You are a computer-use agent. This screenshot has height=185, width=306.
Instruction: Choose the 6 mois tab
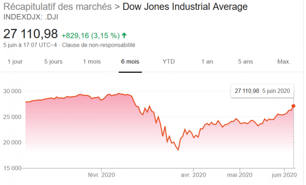tap(130, 62)
